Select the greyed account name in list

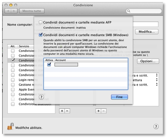[x=66, y=65]
